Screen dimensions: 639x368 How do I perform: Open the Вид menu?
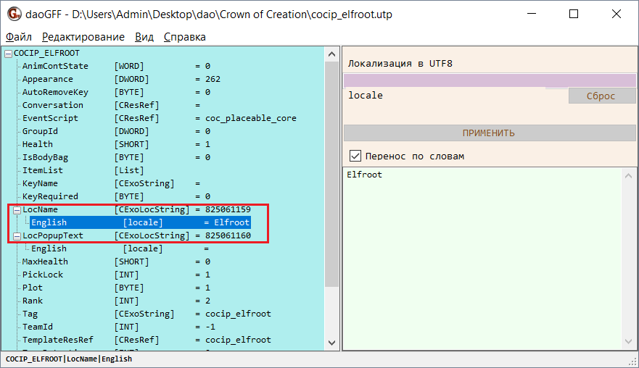pyautogui.click(x=144, y=37)
